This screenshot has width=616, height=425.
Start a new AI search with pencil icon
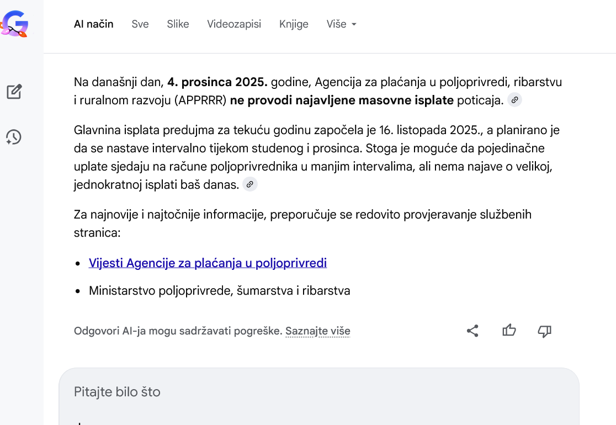pos(14,92)
